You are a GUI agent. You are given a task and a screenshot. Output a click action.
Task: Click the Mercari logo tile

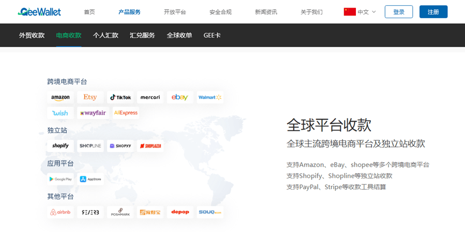(x=150, y=97)
